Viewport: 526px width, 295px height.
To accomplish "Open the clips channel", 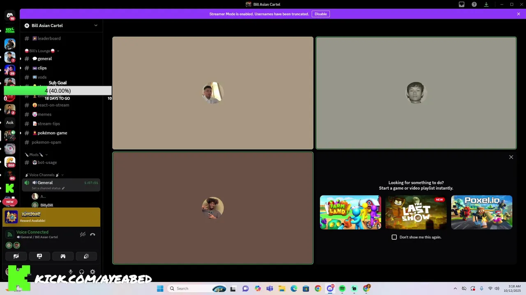I will (x=61, y=68).
